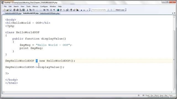Open the Window menu
This screenshot has width=177, height=99.
tap(53, 6)
